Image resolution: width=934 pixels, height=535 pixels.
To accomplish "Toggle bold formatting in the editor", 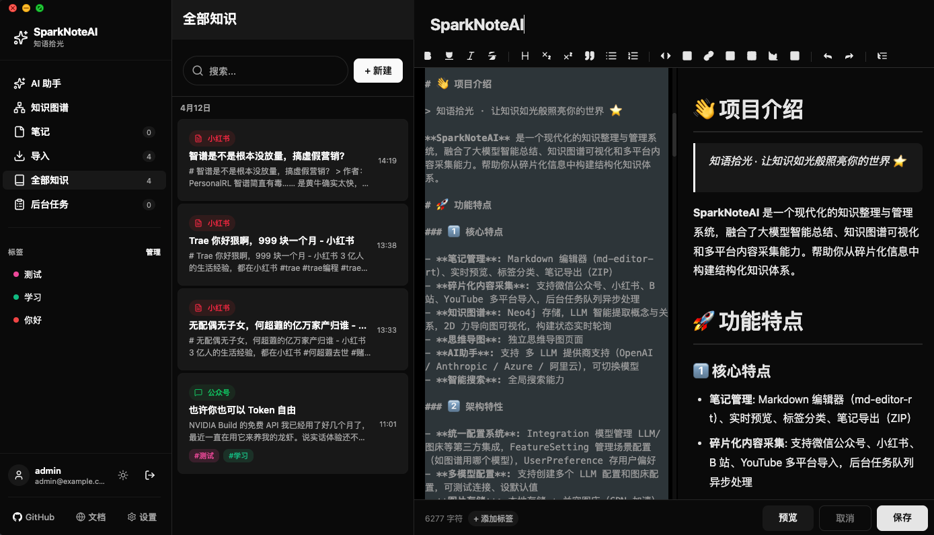I will (428, 56).
